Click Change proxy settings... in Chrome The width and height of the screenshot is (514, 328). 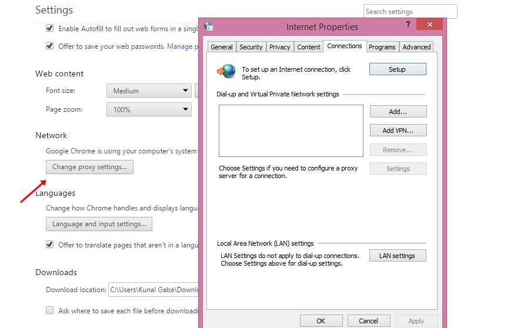pyautogui.click(x=89, y=167)
